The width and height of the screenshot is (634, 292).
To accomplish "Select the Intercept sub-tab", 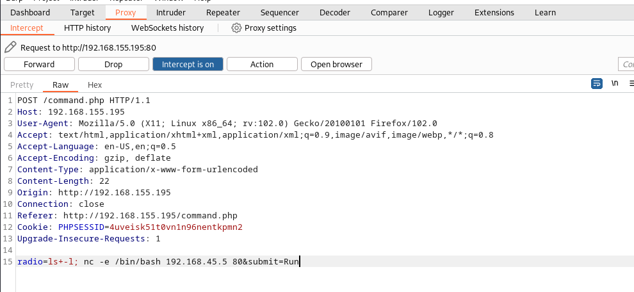I will point(27,28).
